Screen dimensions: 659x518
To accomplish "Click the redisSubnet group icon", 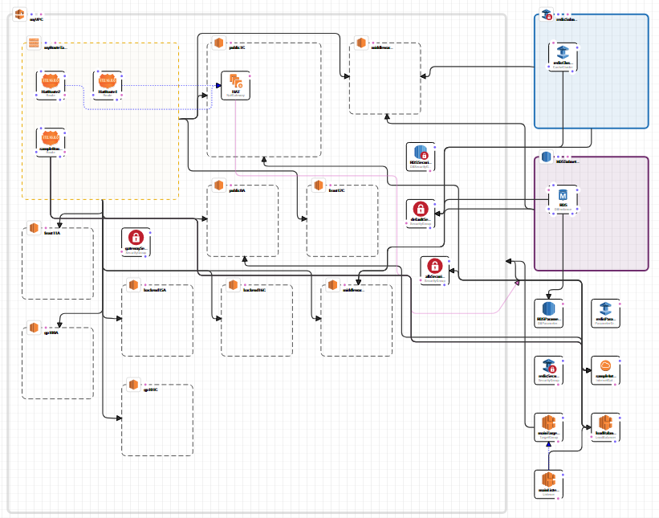I will pyautogui.click(x=547, y=14).
